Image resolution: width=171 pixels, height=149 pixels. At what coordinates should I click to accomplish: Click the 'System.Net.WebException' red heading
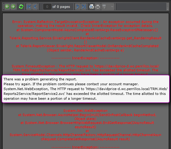tap(86, 111)
